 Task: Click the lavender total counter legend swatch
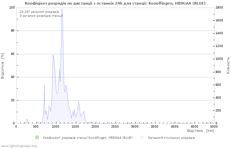pyautogui.click(x=142, y=137)
